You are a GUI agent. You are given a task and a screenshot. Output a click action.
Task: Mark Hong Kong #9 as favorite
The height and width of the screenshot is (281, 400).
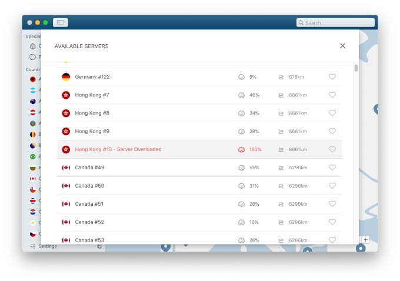[332, 131]
